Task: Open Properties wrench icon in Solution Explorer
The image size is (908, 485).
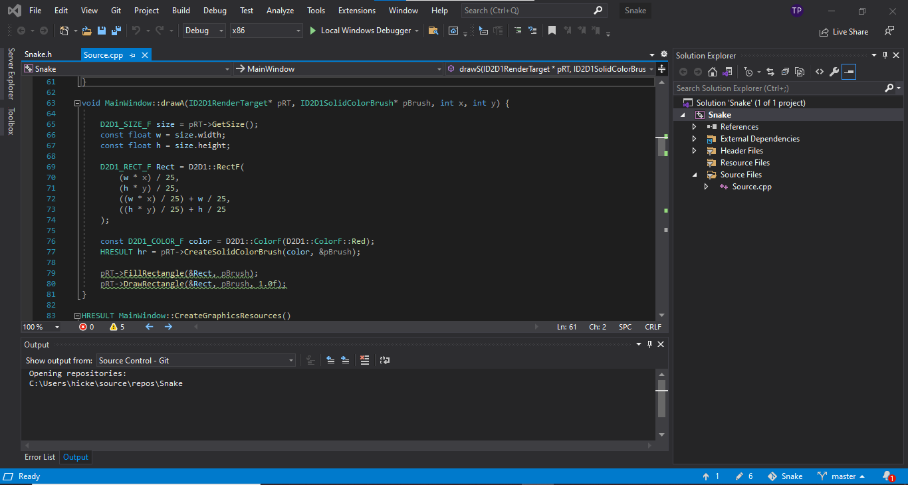Action: (834, 72)
